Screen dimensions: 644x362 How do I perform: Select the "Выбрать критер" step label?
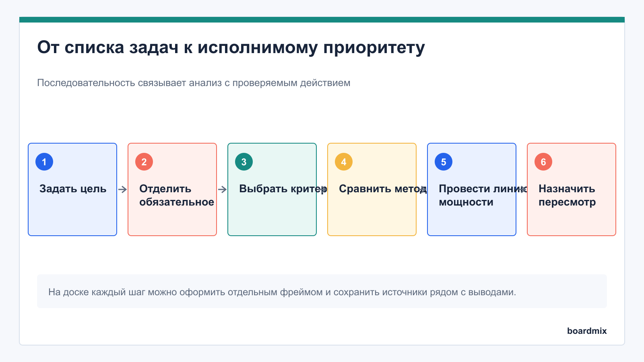click(283, 189)
